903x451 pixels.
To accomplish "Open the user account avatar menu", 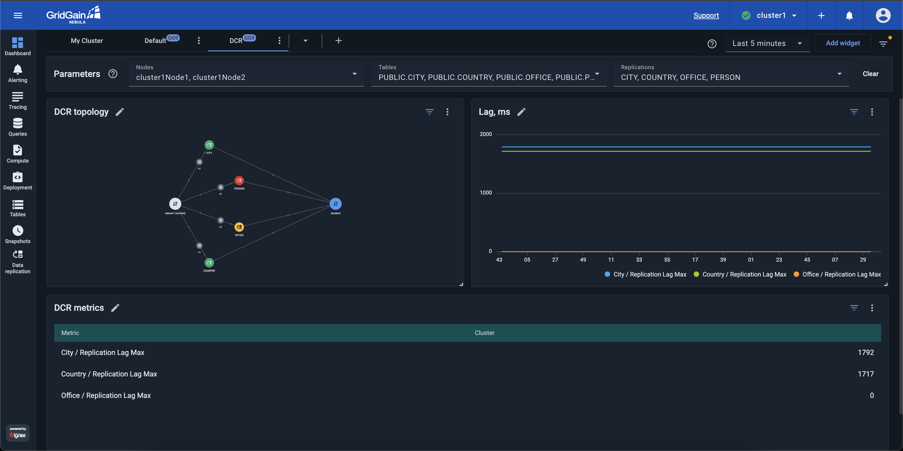I will [883, 16].
